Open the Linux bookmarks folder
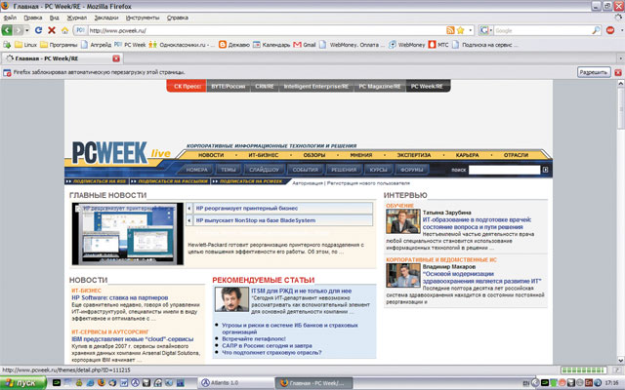Screen dimensions: 625x390 pos(25,45)
